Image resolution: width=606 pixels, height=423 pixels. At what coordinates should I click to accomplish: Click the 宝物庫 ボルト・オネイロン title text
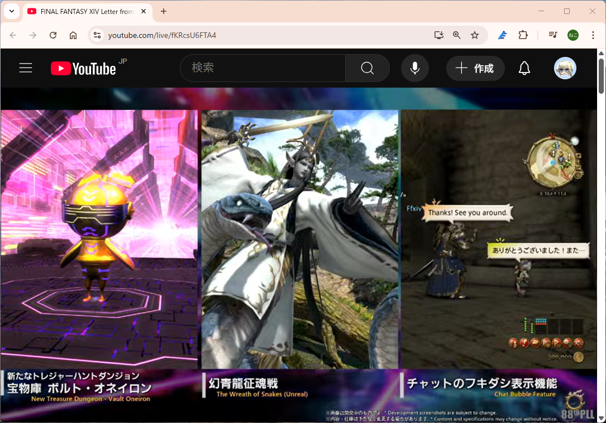(79, 388)
